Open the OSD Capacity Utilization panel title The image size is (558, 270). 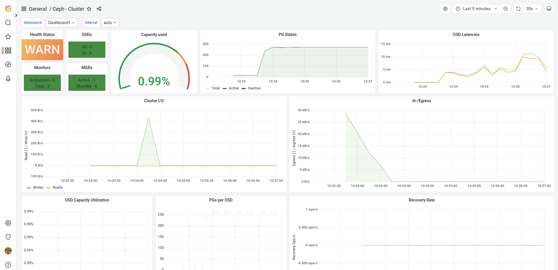[x=87, y=200]
